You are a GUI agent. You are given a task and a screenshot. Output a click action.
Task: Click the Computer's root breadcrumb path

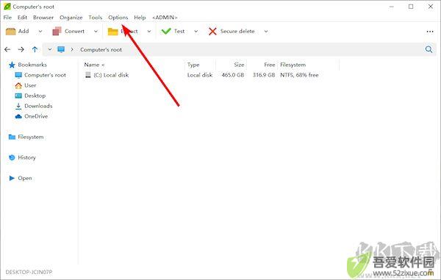click(x=101, y=50)
